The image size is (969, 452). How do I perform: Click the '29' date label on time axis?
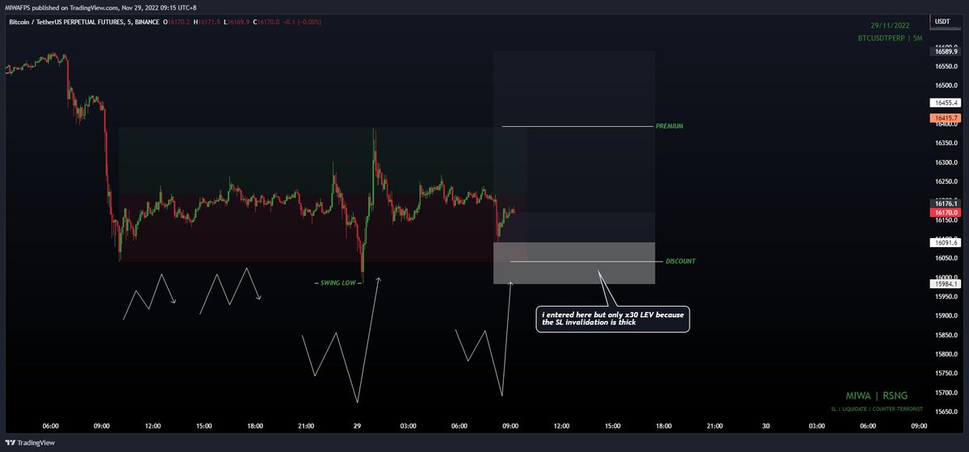(x=357, y=425)
